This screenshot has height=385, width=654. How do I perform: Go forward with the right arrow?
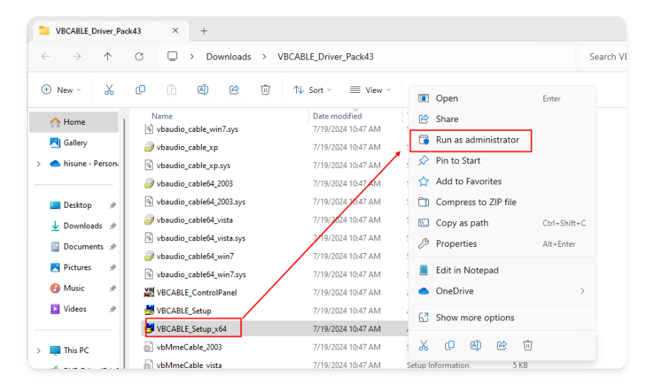coord(77,56)
